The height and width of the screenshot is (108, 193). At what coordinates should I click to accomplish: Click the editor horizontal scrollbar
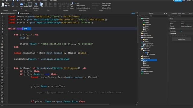[55, 104]
